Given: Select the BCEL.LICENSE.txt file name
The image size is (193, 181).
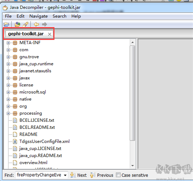Looking at the screenshot, I should pyautogui.click(x=37, y=120).
